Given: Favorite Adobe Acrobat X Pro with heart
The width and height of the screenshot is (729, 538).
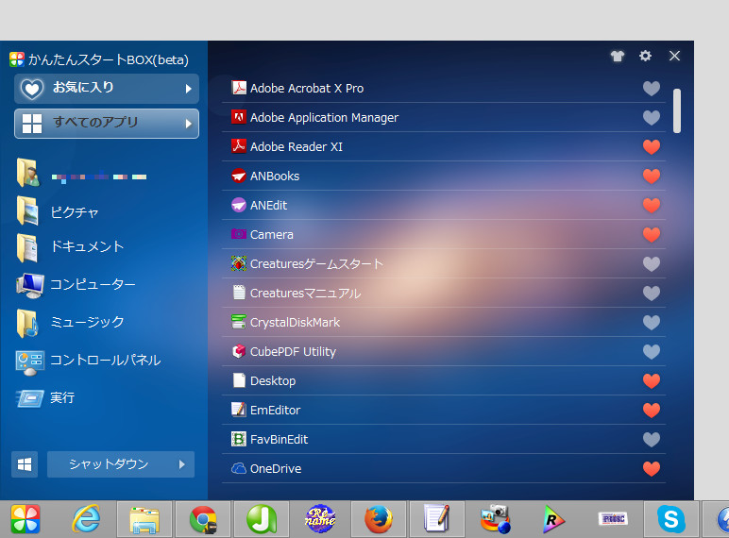Looking at the screenshot, I should click(652, 89).
